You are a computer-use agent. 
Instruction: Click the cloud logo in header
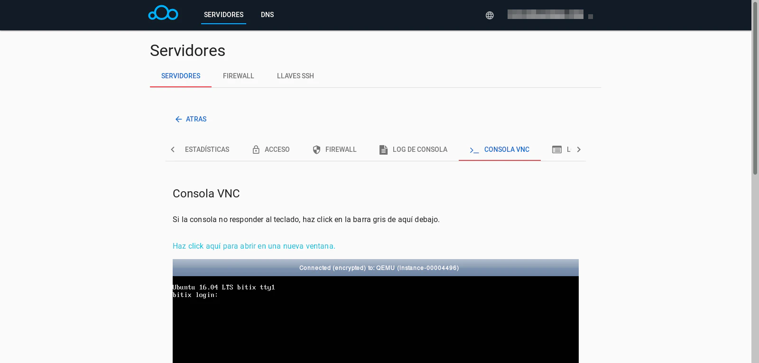[163, 13]
